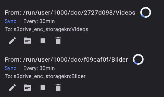Click Every: 30min interval for Bilder

(x=39, y=68)
